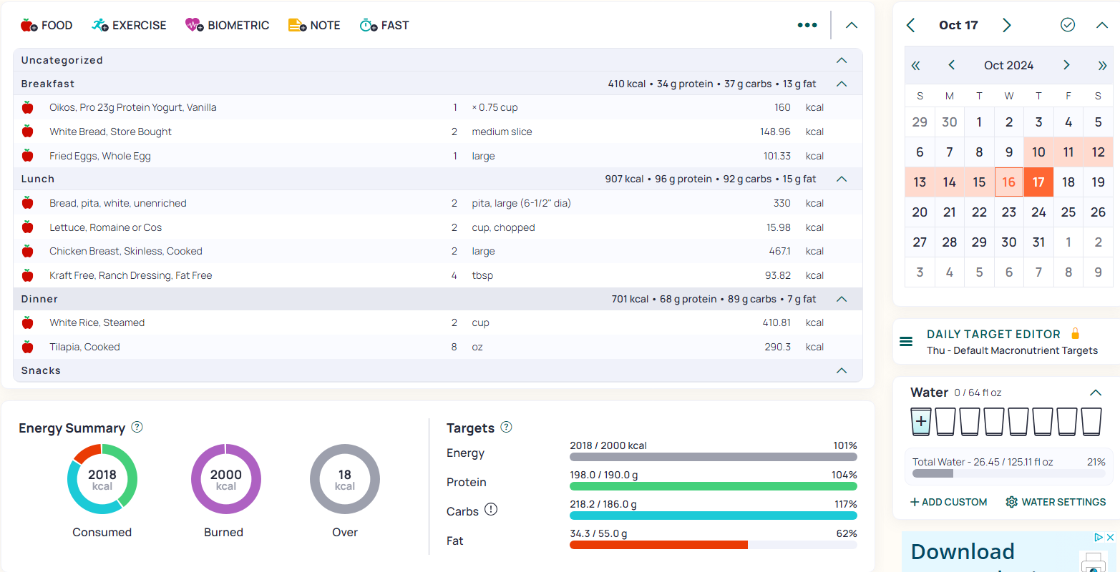Click ADD CUSTOM water amount
This screenshot has width=1120, height=572.
coord(948,502)
